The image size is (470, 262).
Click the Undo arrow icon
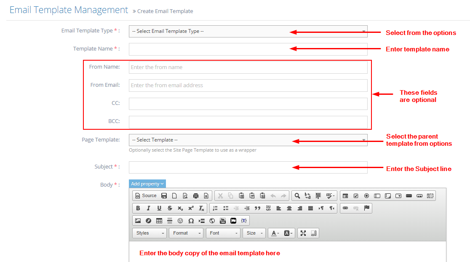(x=273, y=195)
